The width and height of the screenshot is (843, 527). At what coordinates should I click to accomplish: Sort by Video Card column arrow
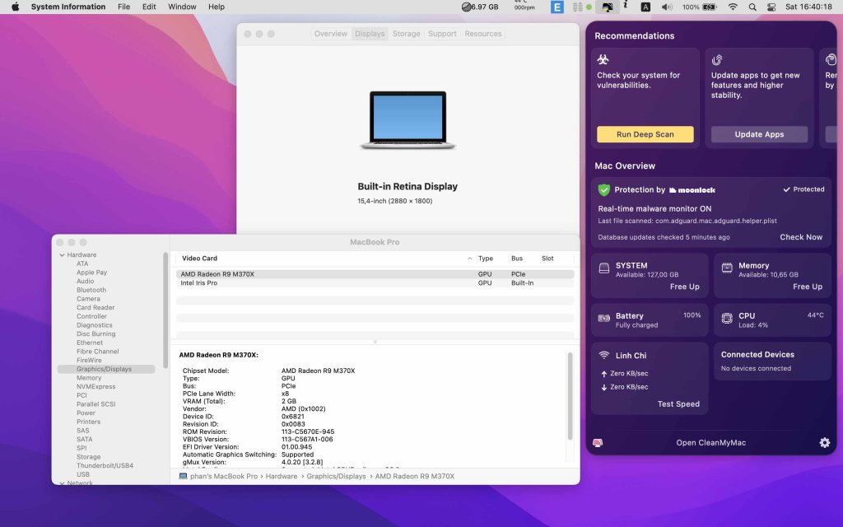470,259
